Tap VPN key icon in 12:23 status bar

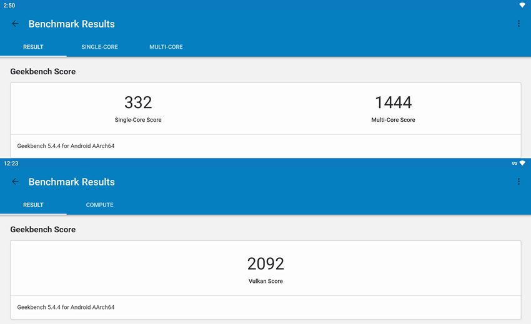click(x=514, y=164)
